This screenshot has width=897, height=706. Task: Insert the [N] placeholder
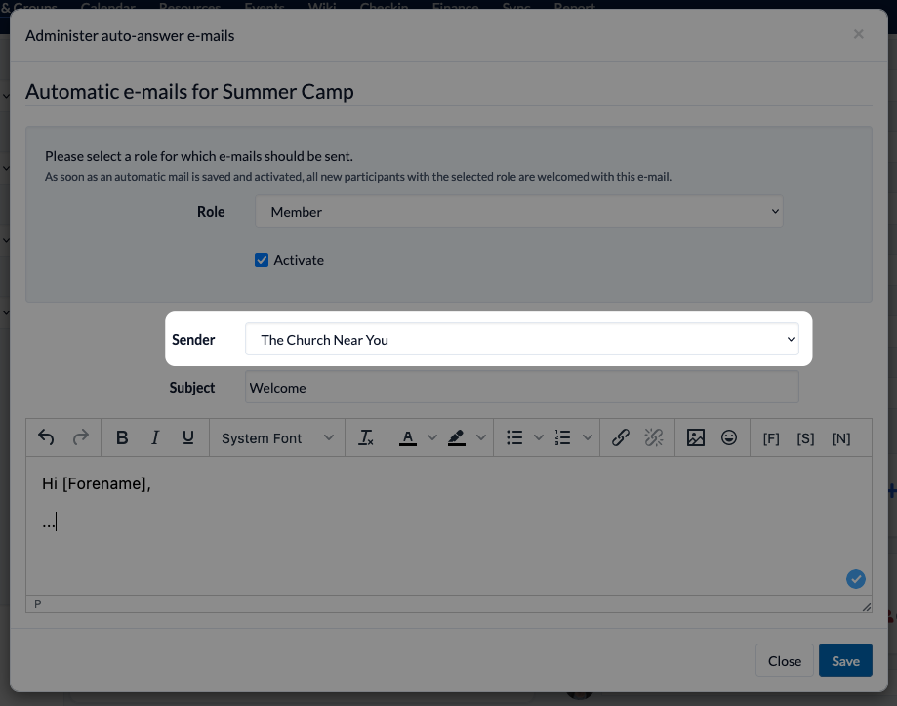841,438
